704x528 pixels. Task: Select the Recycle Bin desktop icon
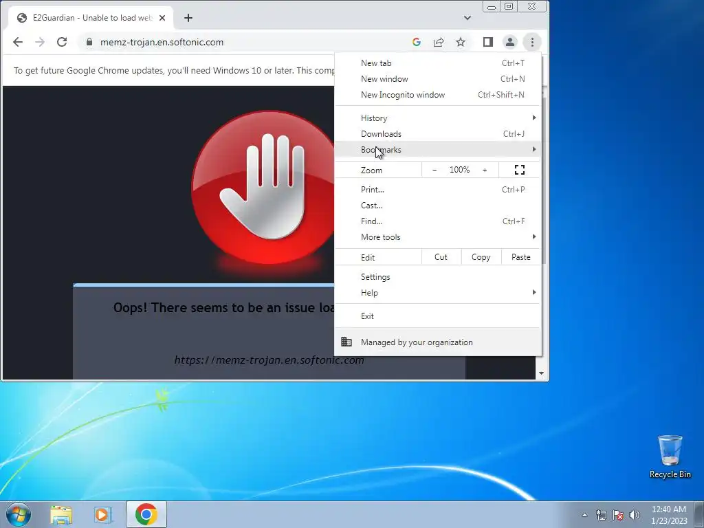pos(670,456)
